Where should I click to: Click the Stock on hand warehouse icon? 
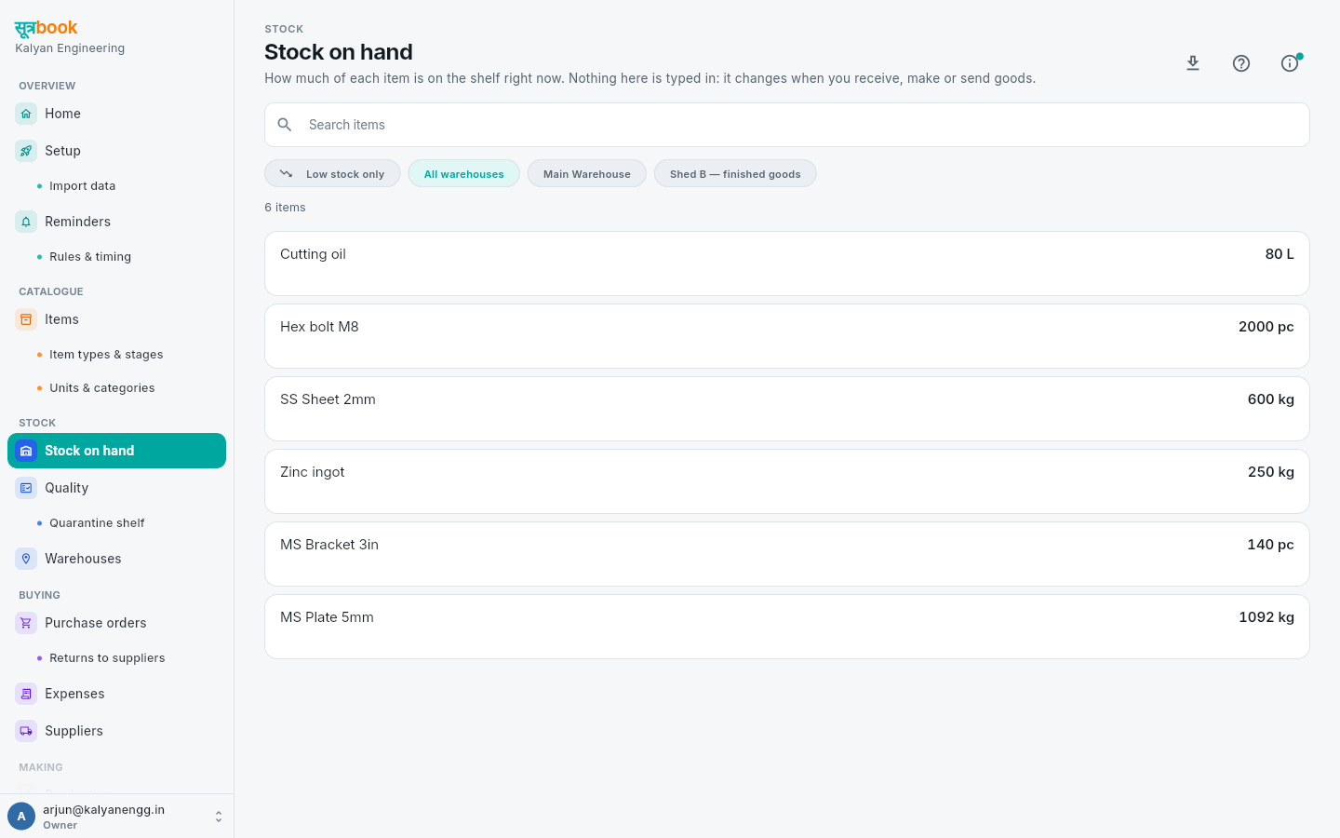(26, 451)
